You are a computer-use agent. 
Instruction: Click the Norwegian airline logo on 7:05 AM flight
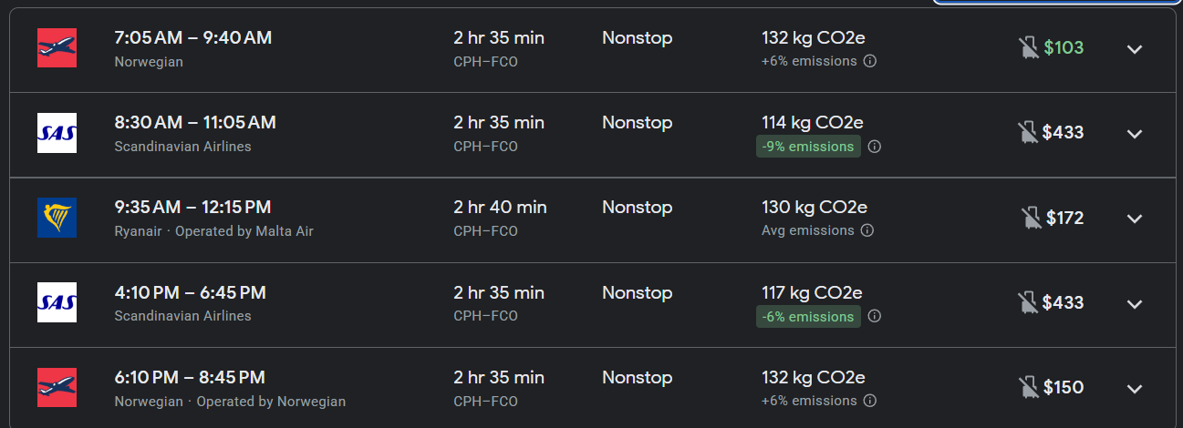point(57,48)
